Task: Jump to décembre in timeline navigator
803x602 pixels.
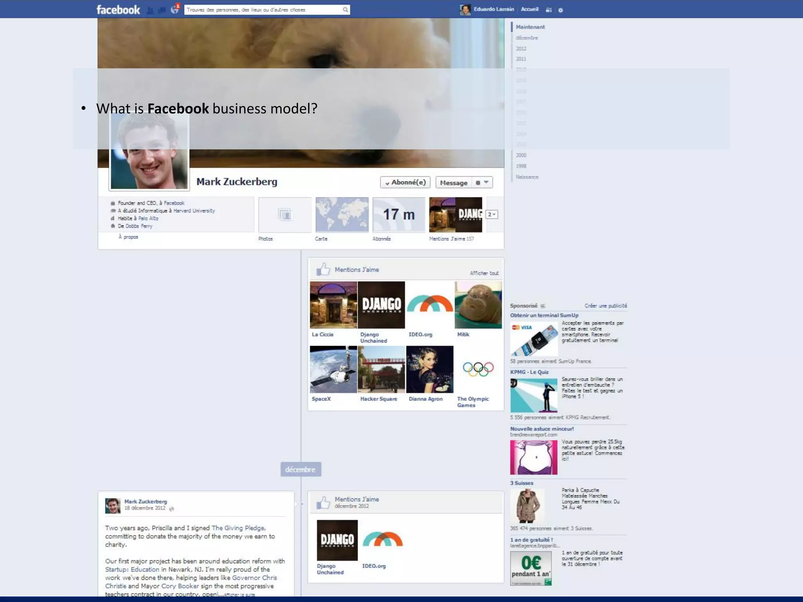Action: coord(527,38)
